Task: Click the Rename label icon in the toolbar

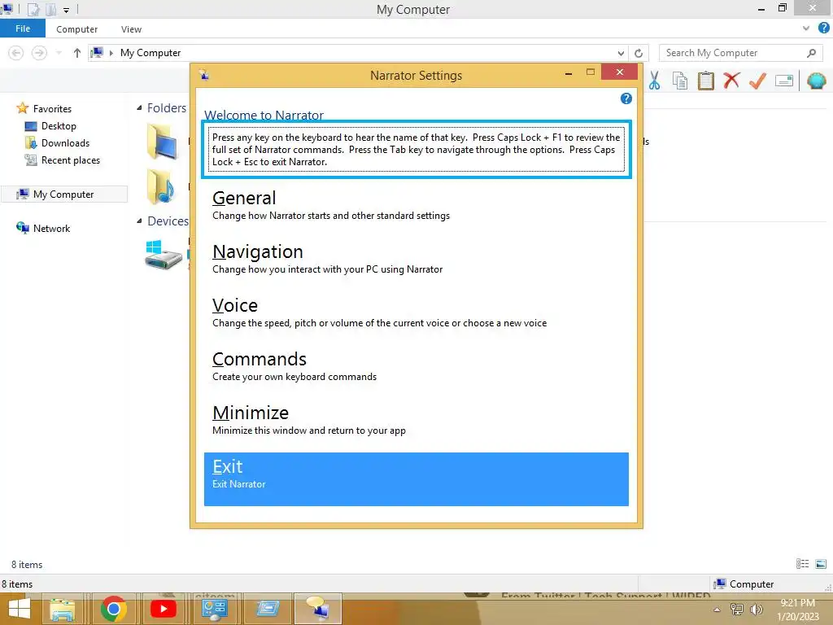Action: pyautogui.click(x=784, y=81)
